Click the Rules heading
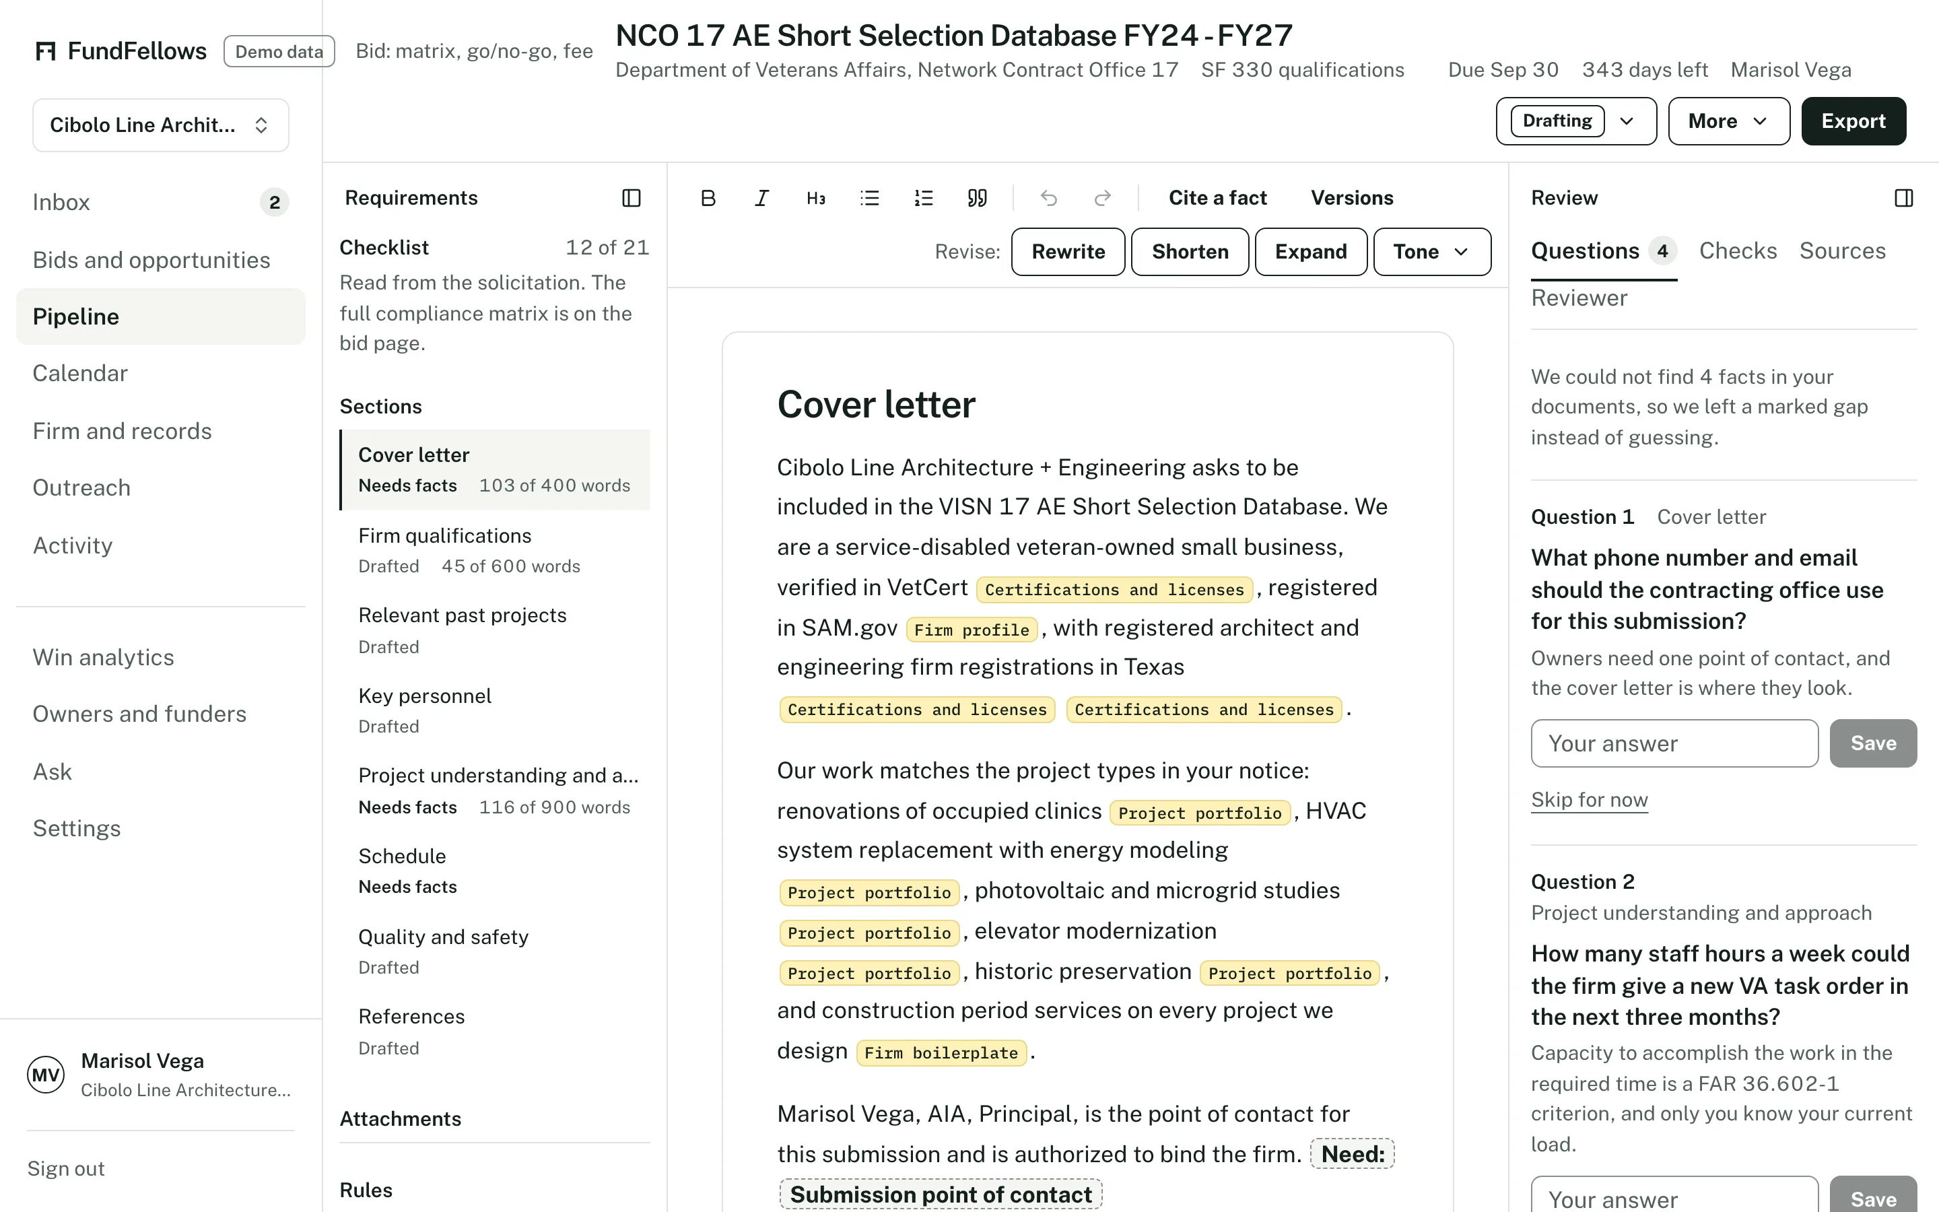Image resolution: width=1939 pixels, height=1212 pixels. (366, 1190)
